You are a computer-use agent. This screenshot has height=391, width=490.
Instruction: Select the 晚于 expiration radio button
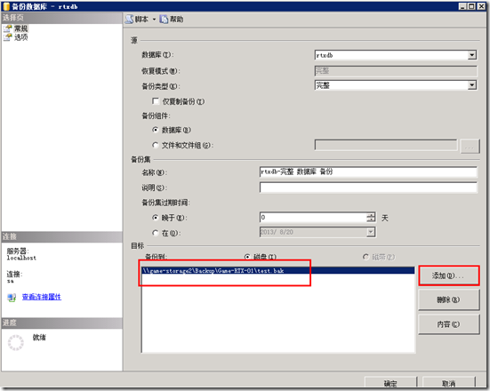[x=155, y=218]
